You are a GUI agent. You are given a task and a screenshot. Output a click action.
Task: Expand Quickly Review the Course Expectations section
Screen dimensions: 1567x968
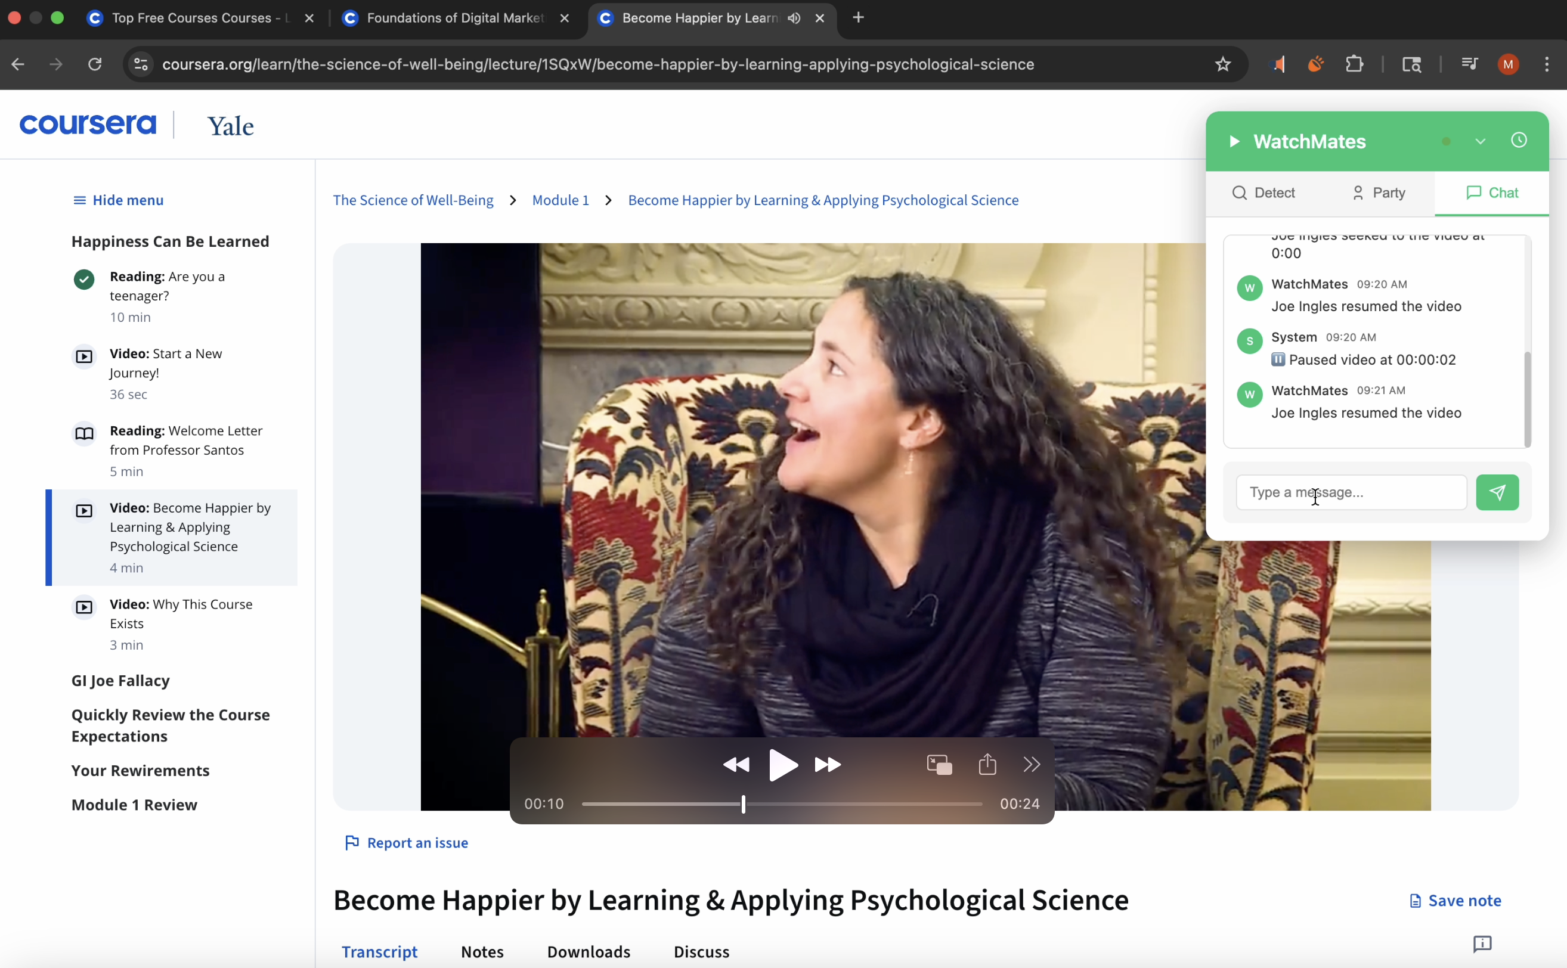[x=171, y=725]
